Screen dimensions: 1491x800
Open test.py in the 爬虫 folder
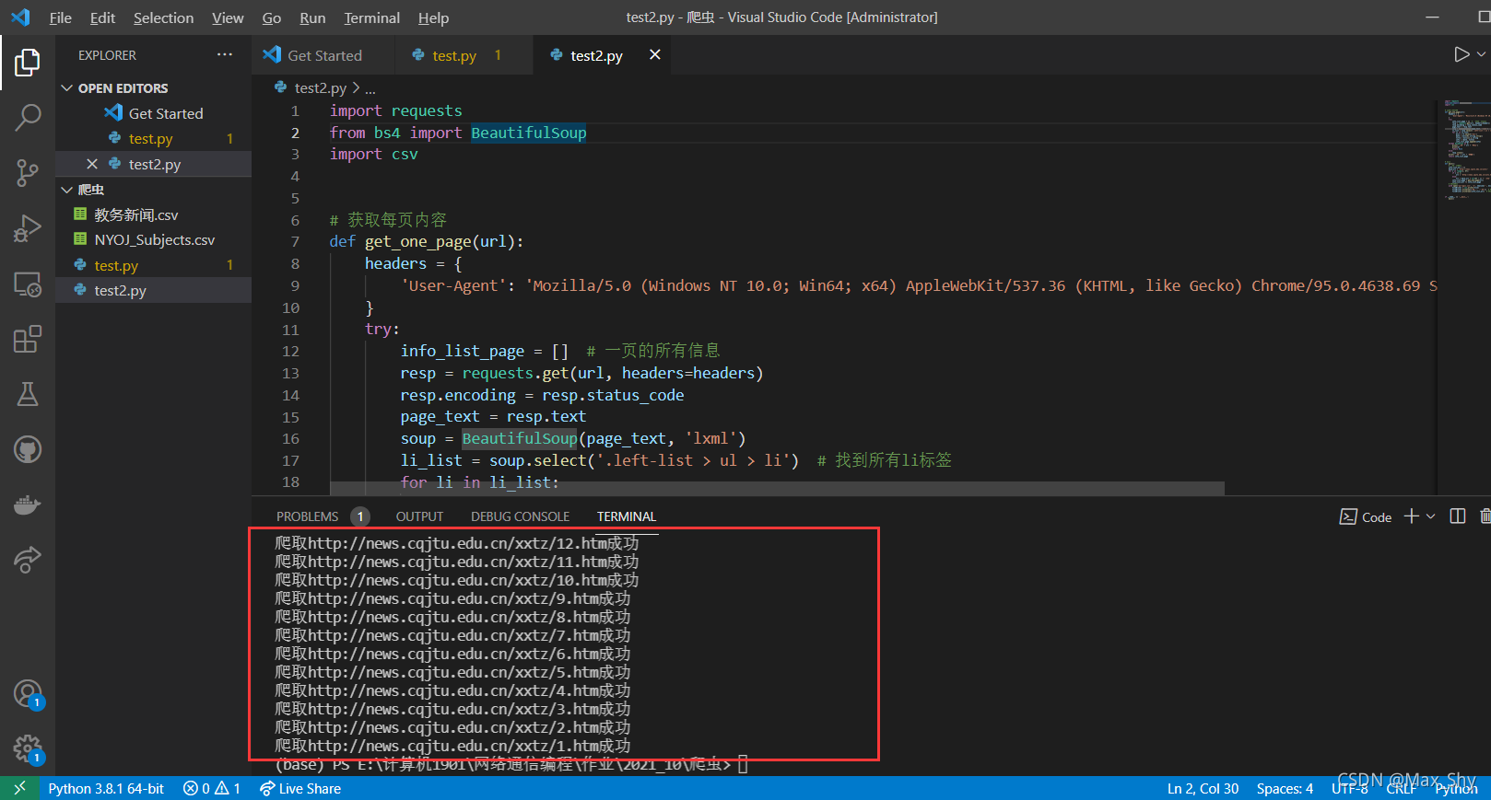click(x=153, y=265)
